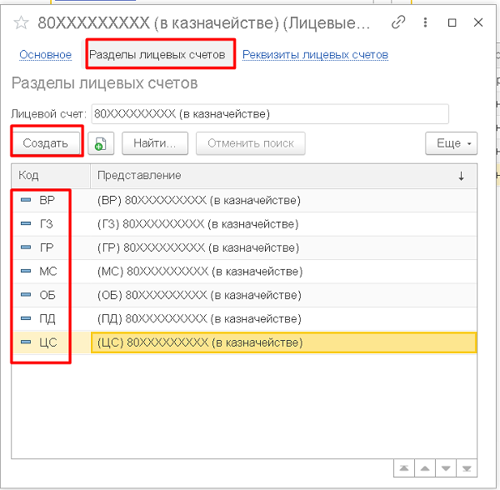
Task: Click the Лицевой счет input field
Action: click(x=269, y=113)
